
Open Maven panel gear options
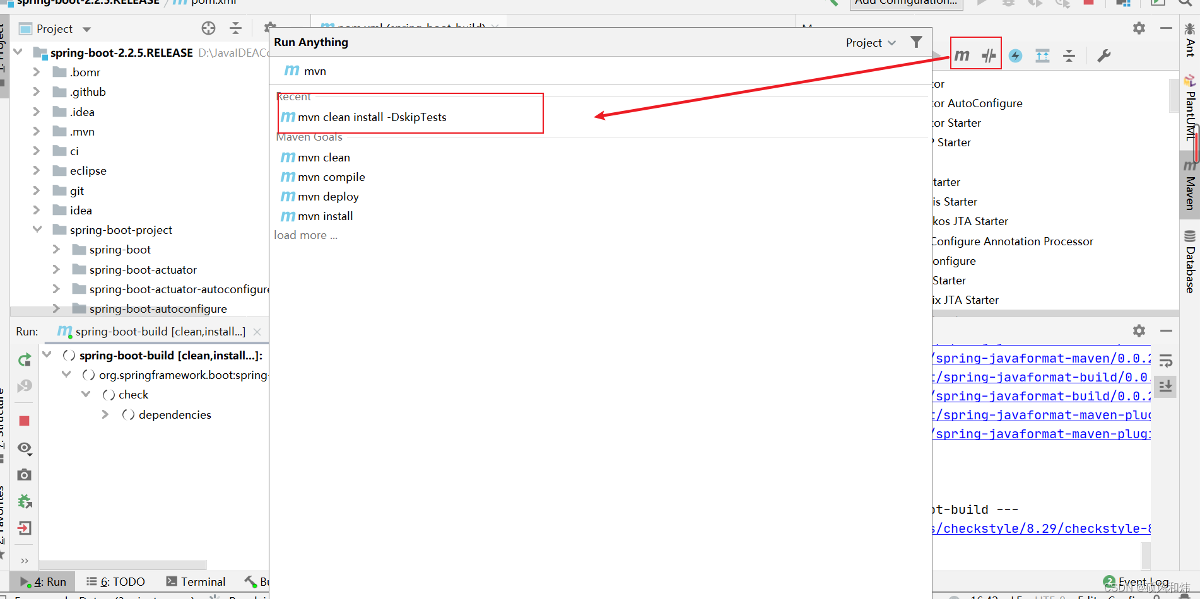[x=1139, y=28]
